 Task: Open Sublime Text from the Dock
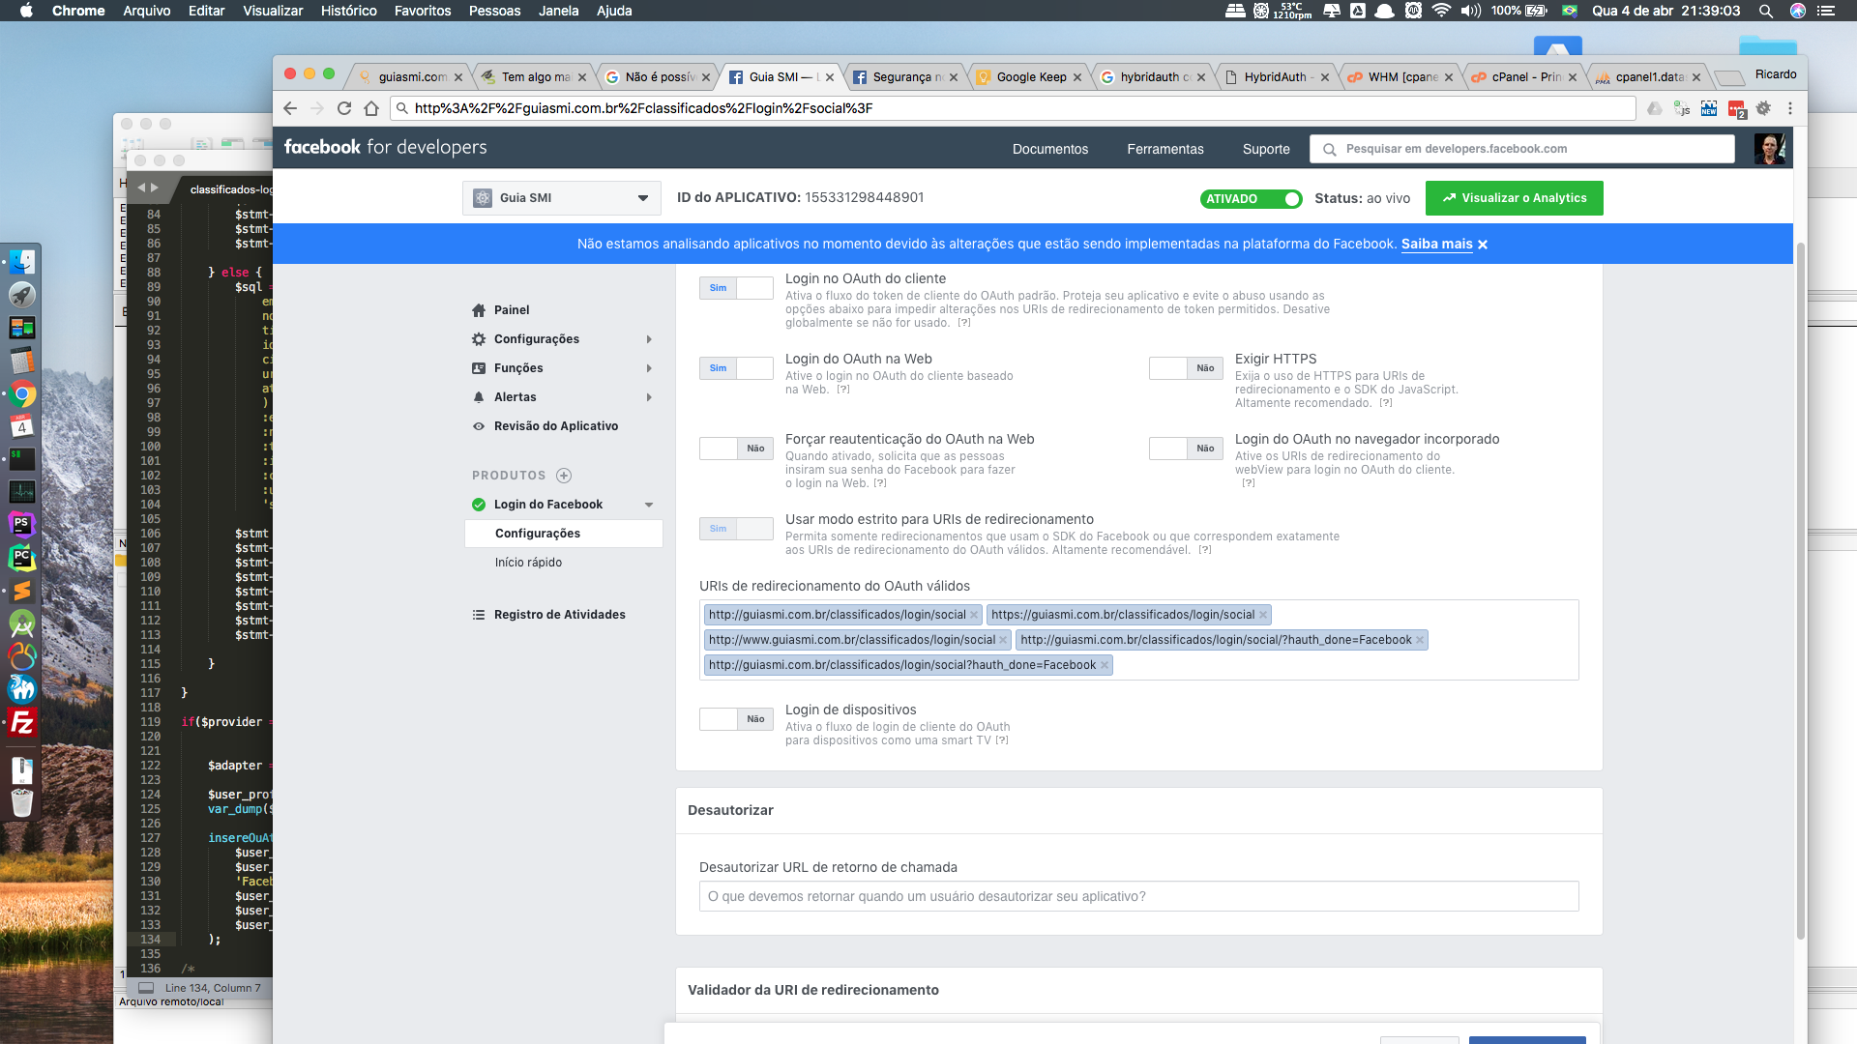[21, 591]
